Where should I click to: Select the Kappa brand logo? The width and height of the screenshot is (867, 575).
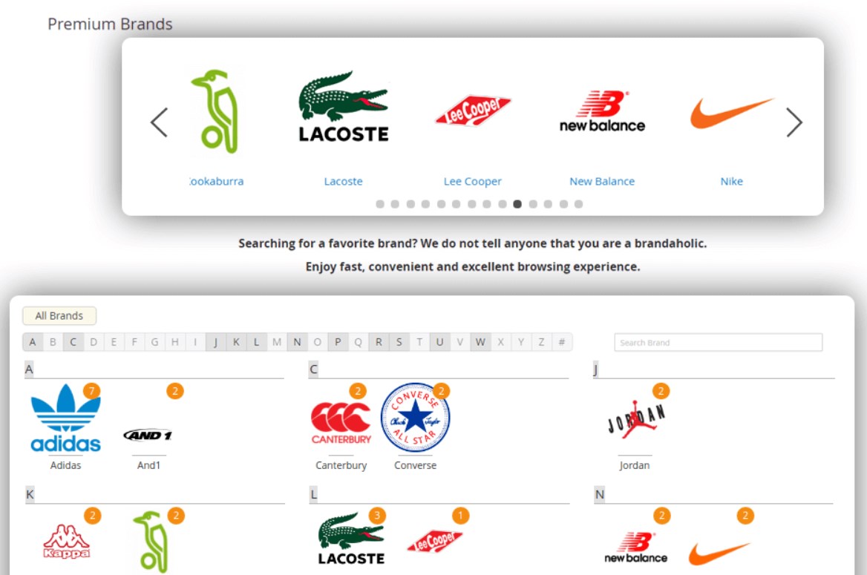(66, 542)
